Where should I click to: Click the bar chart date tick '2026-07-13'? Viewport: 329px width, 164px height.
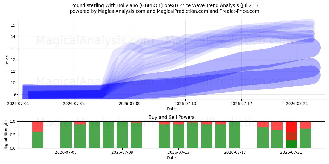coord(178,153)
